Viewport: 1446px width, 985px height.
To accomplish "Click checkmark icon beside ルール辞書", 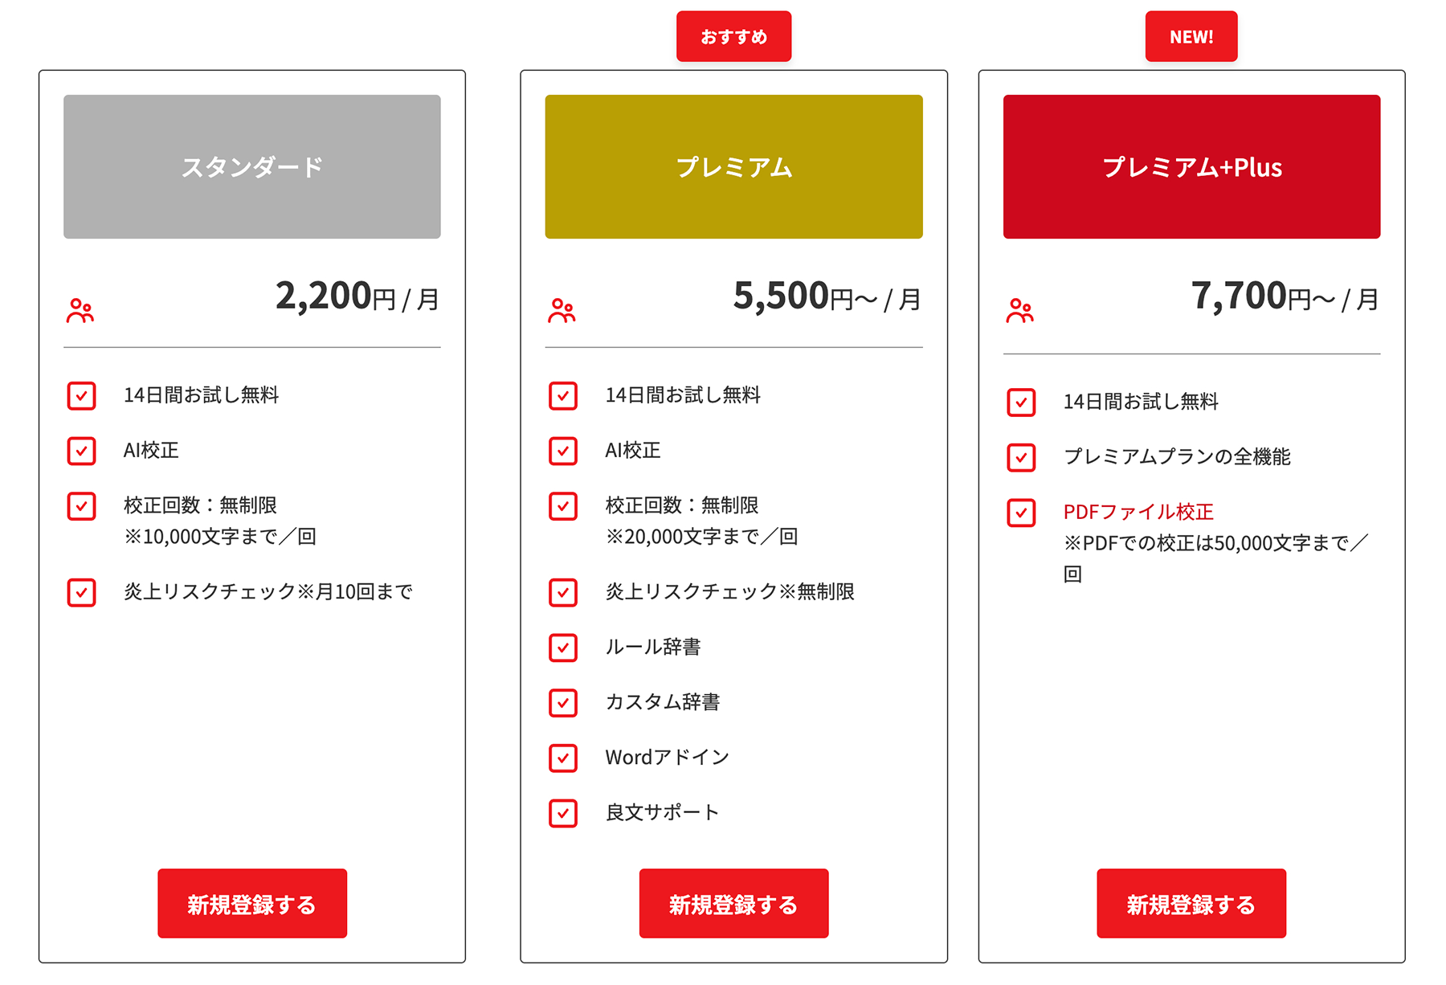I will [x=563, y=648].
